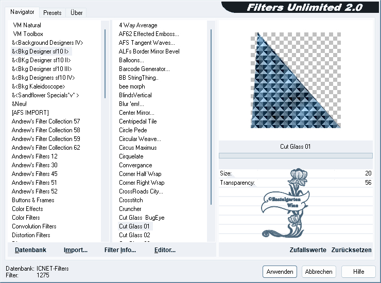Choose the 4 Way Average filter

(138, 25)
